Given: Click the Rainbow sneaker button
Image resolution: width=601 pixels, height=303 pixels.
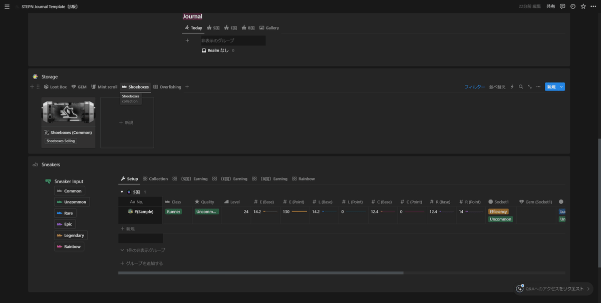Looking at the screenshot, I should tap(69, 246).
